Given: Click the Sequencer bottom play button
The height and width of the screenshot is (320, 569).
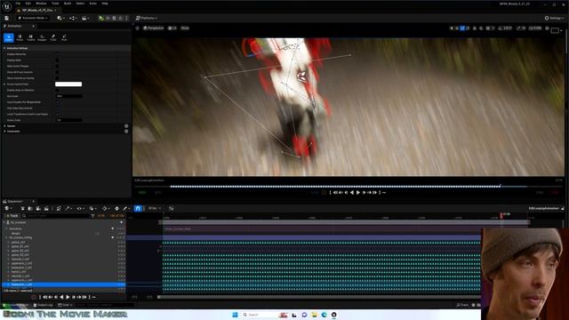Looking at the screenshot, I should pyautogui.click(x=68, y=297).
